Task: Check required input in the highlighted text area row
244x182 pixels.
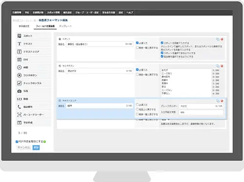Action: pyautogui.click(x=137, y=105)
